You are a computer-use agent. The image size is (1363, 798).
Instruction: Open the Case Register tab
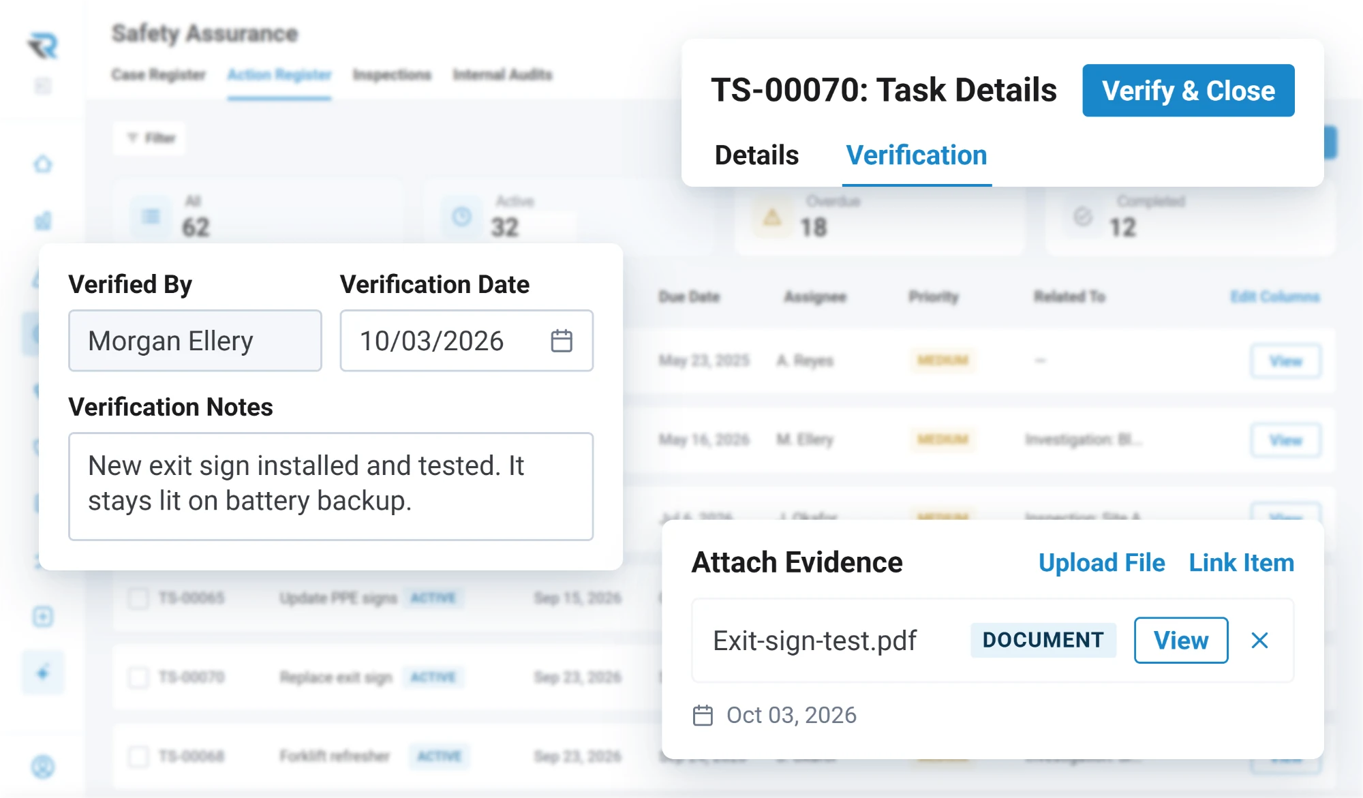[159, 74]
